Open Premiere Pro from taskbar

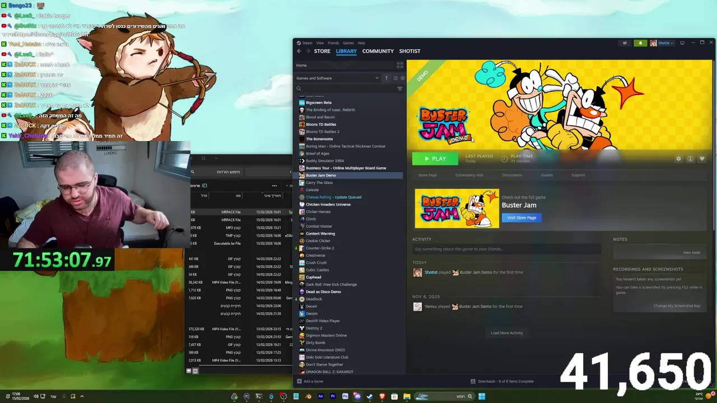[x=333, y=396]
